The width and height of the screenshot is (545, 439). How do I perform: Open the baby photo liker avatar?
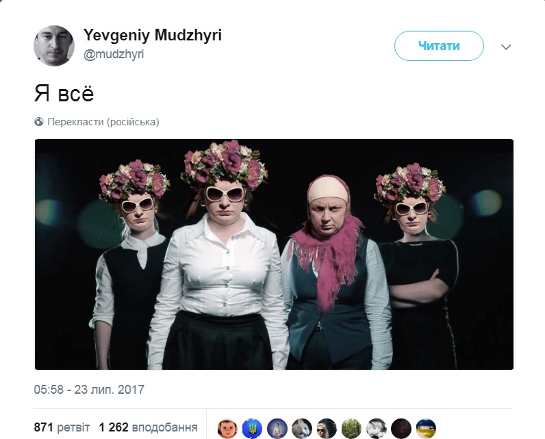tap(227, 429)
